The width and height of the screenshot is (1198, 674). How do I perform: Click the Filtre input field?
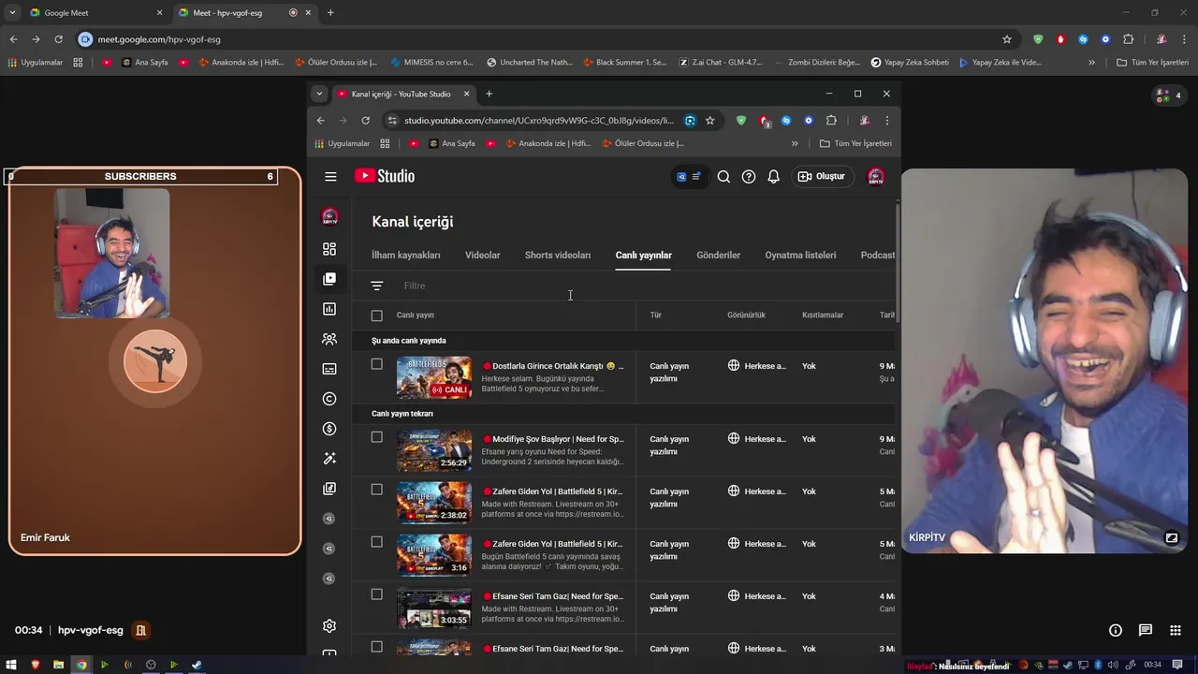point(646,286)
